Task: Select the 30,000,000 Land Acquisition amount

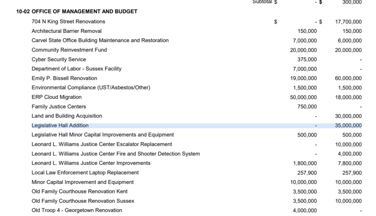Action: click(348, 116)
